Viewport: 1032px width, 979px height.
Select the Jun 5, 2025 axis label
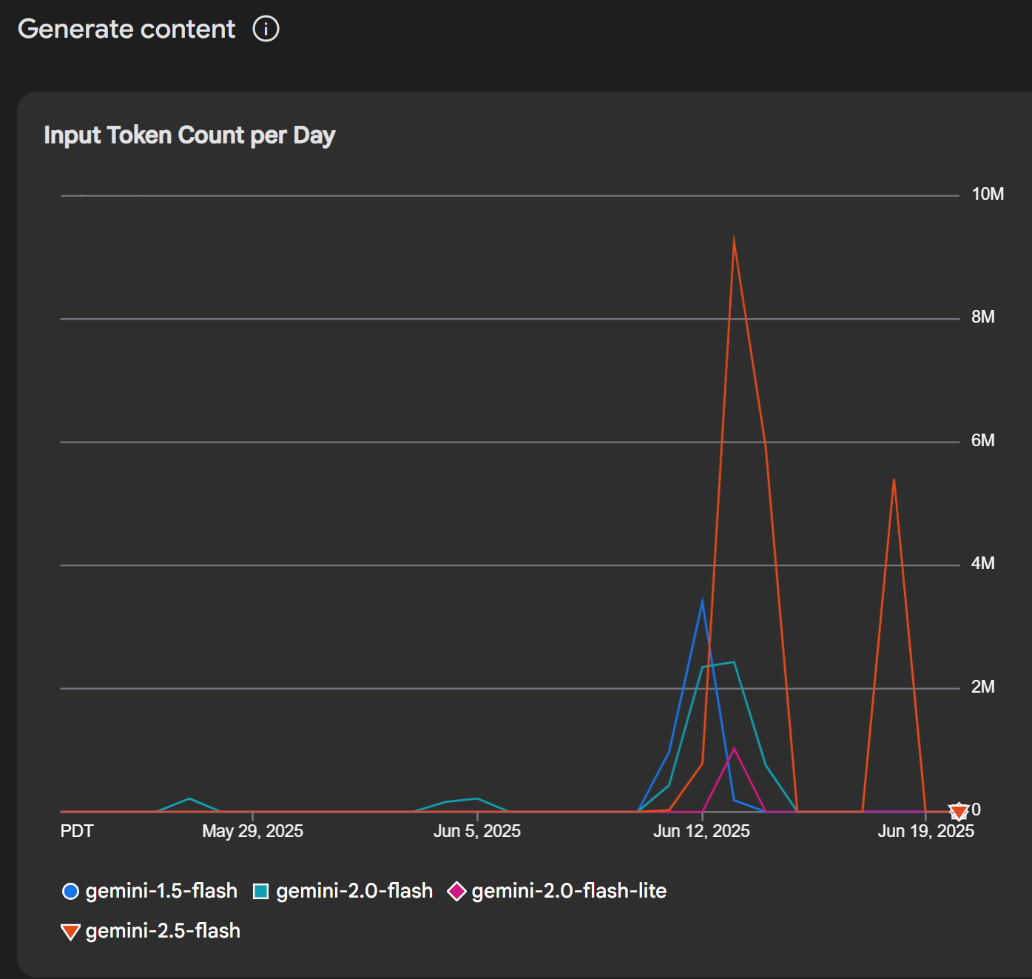coord(477,831)
